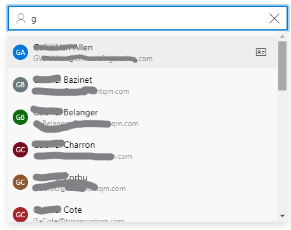Choose the Belanger contact suggestion
This screenshot has height=230, width=291.
(x=142, y=117)
